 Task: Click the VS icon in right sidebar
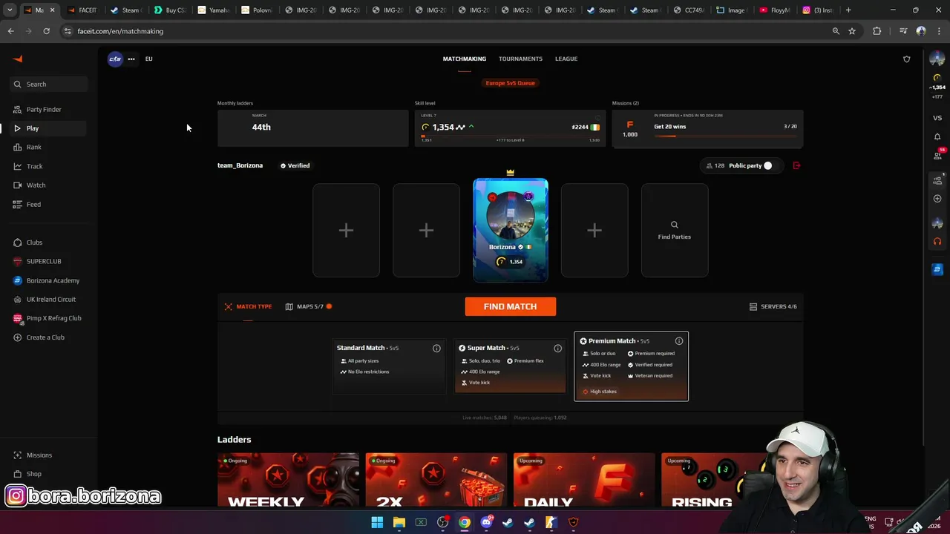click(937, 118)
